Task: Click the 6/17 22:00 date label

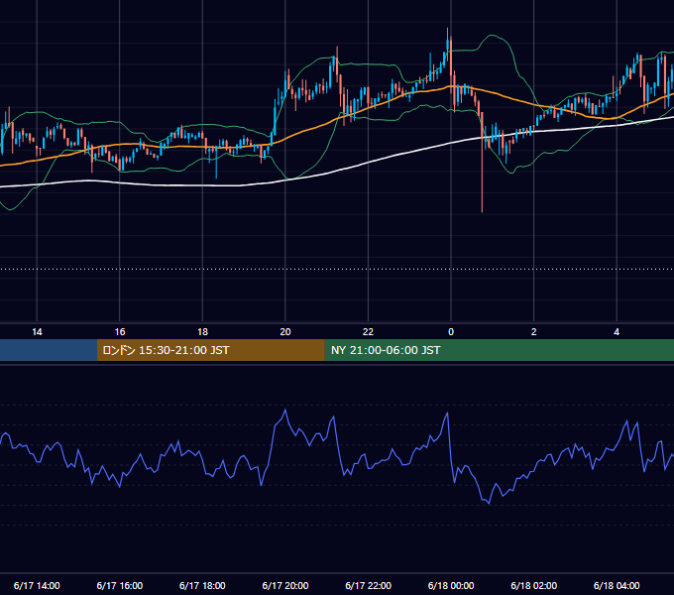Action: pyautogui.click(x=368, y=585)
